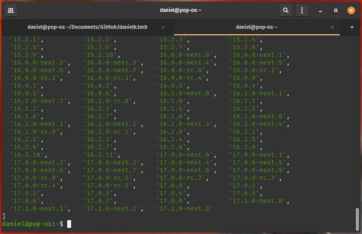The width and height of the screenshot is (362, 234).
Task: Minimize the terminal window
Action: (x=320, y=10)
